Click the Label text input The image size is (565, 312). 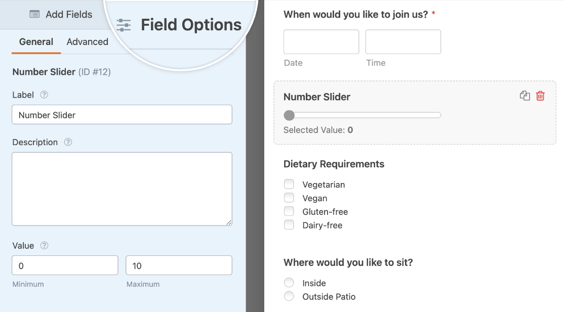coord(122,115)
